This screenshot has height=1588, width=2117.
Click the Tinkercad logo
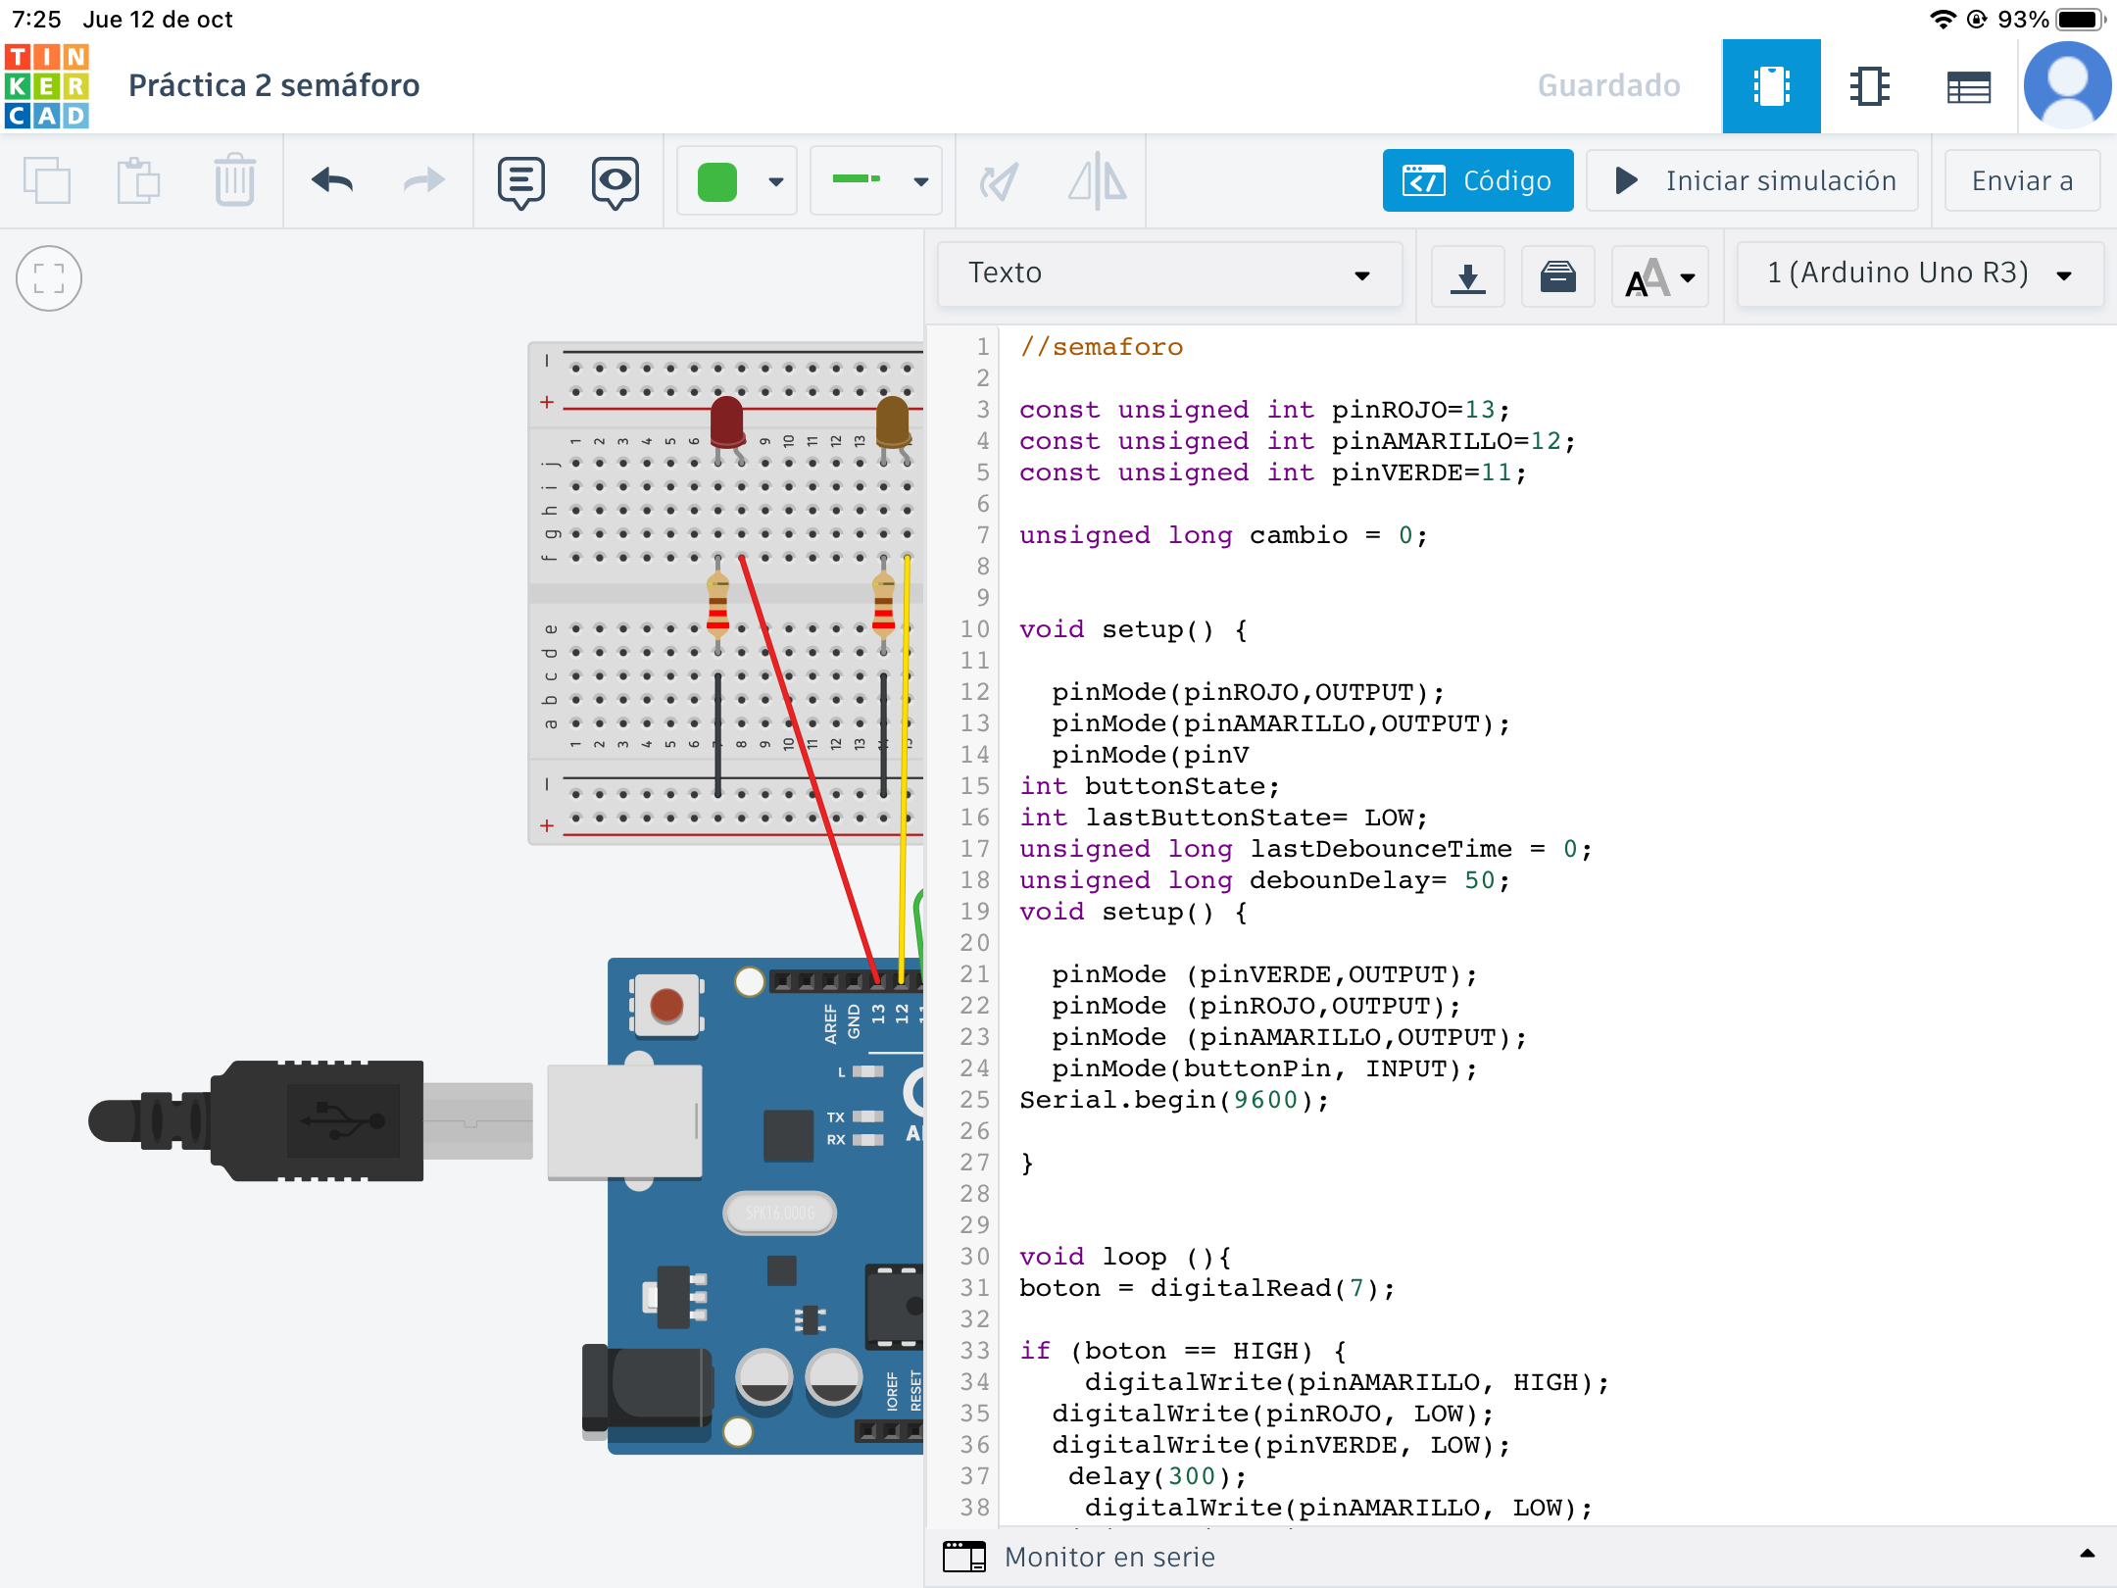click(47, 85)
